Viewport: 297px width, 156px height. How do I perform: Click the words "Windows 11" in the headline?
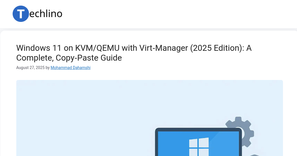coord(39,48)
